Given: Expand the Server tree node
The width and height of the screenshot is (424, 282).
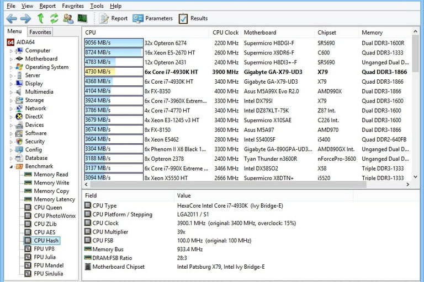Looking at the screenshot, I should (x=11, y=76).
